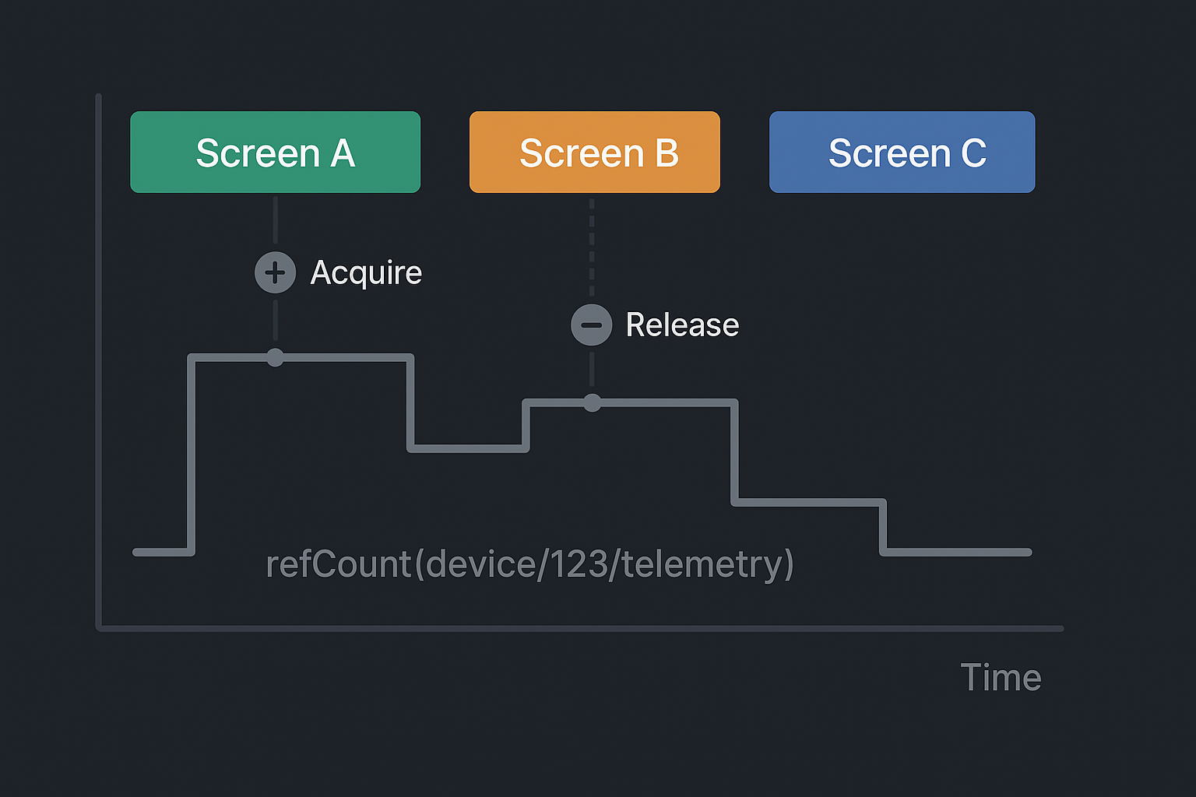Click the dip segment between the two plateaus

pos(469,448)
